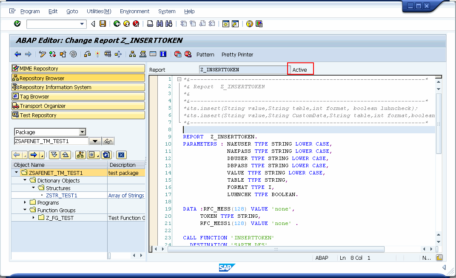Set or delete an external breakpoint icon

188,54
